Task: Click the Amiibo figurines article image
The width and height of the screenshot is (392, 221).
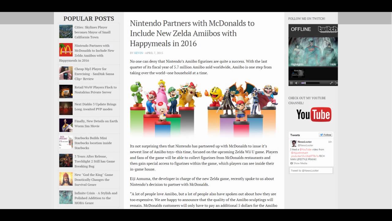Action: click(204, 108)
